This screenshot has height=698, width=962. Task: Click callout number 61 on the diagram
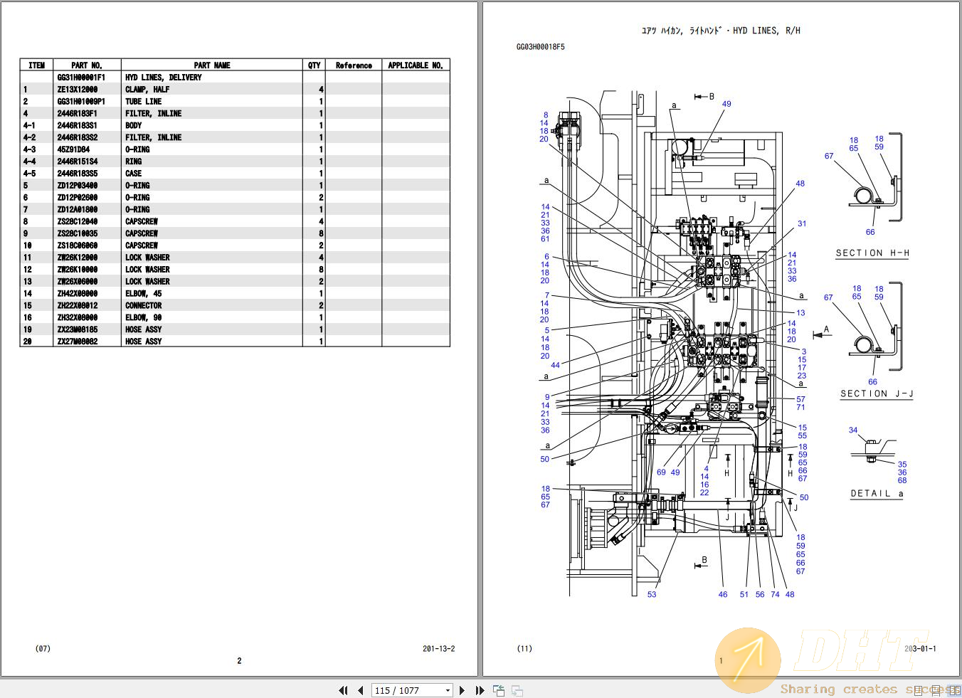click(545, 239)
